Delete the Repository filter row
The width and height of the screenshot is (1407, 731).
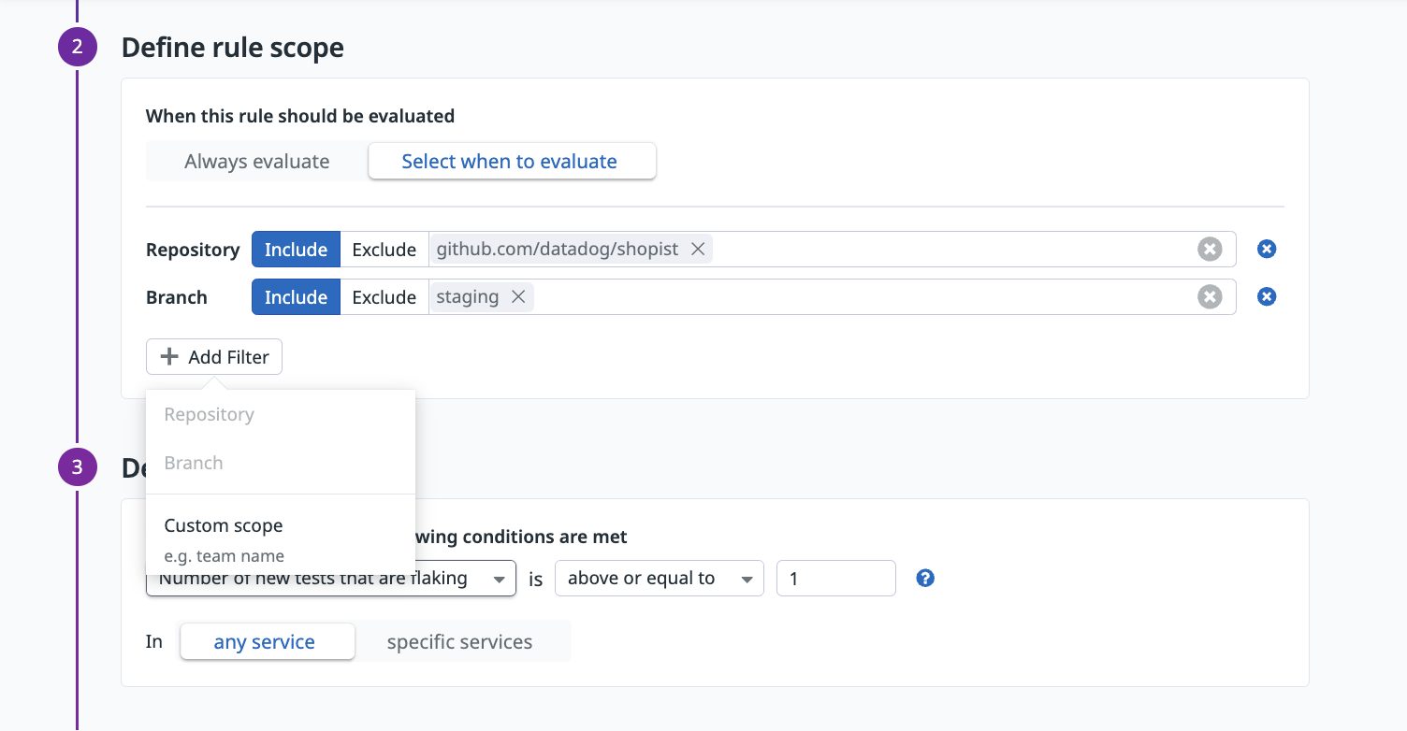tap(1267, 249)
